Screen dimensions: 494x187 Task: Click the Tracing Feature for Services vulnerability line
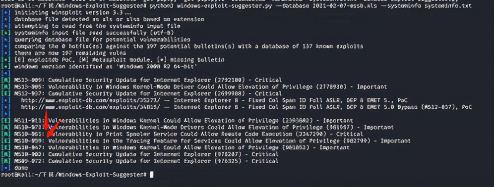(x=212, y=141)
